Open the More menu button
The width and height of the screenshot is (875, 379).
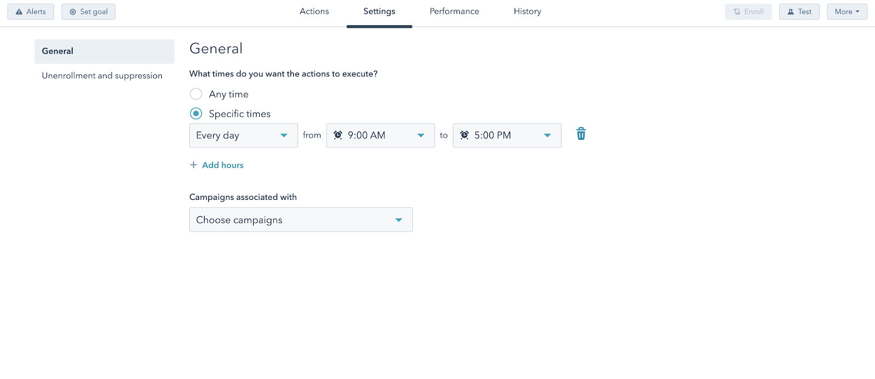click(847, 12)
